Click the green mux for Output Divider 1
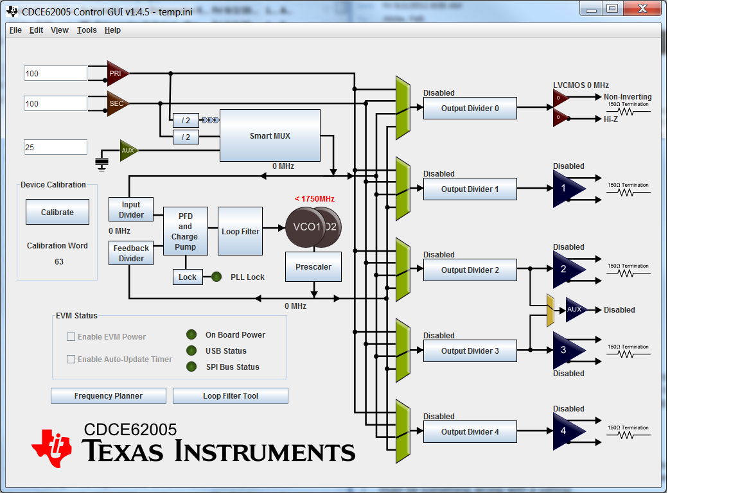740x493 pixels. click(x=403, y=188)
